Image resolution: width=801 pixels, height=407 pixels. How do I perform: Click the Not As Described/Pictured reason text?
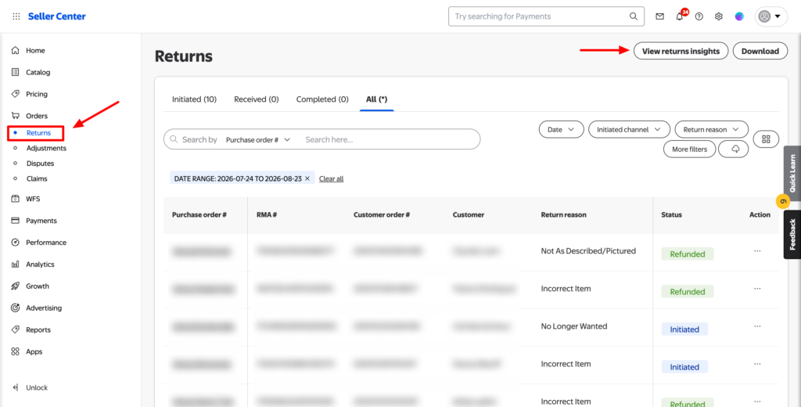(588, 251)
